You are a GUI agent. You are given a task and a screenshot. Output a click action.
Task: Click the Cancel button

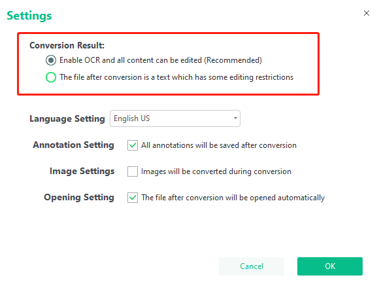[x=252, y=266]
